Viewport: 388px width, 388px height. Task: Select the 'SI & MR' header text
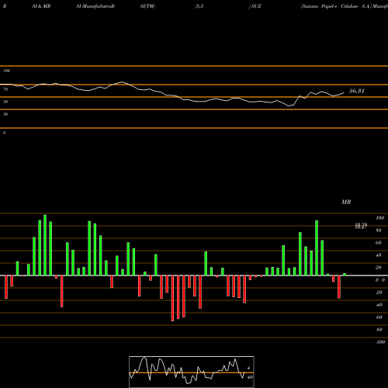(41, 6)
